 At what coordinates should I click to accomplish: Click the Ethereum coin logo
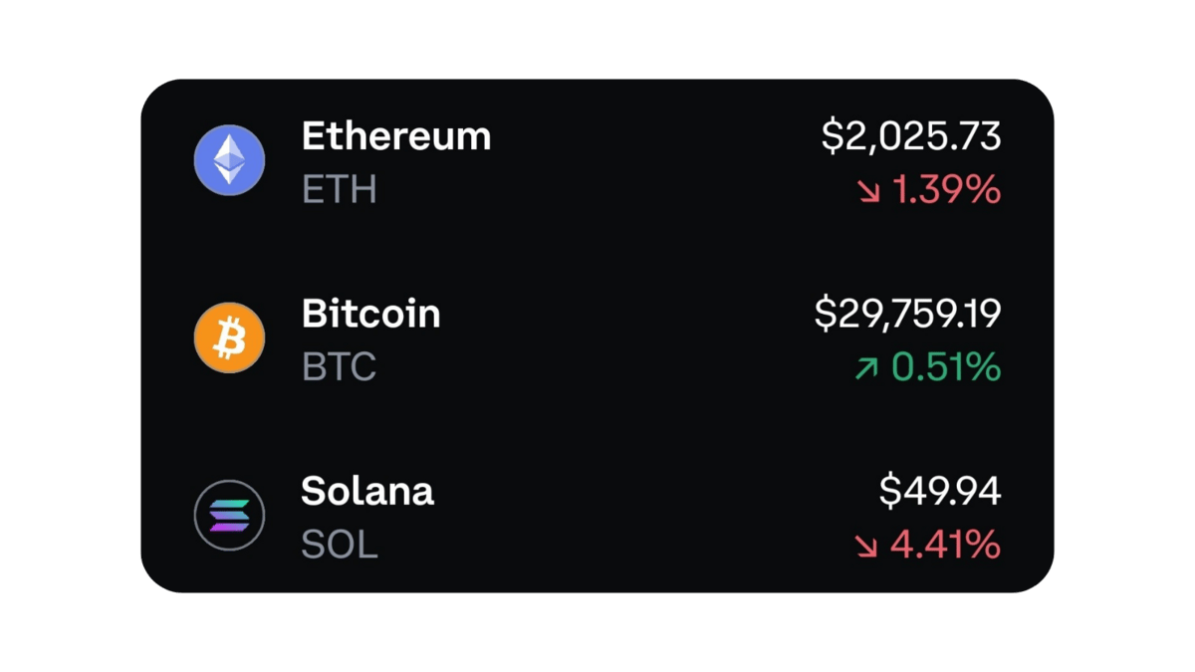pyautogui.click(x=230, y=161)
